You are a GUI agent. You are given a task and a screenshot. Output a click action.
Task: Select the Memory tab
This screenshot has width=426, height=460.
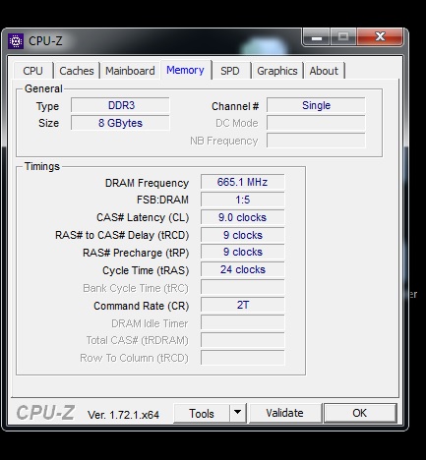pyautogui.click(x=185, y=70)
